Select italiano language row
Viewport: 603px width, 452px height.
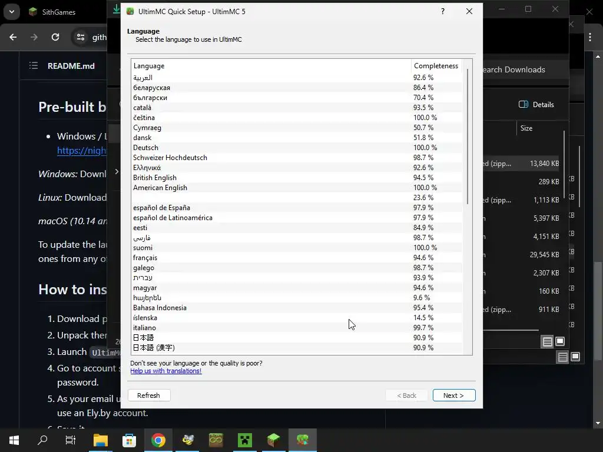point(297,327)
